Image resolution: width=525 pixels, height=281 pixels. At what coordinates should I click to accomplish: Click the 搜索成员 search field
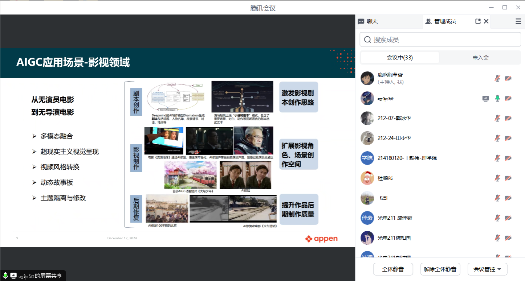point(440,40)
